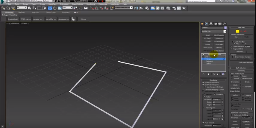256x128 pixels.
Task: Activate the Unlink Selection tool
Action: coord(8,8)
